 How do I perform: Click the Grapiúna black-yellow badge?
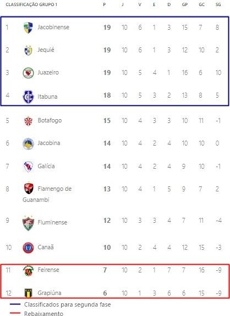(x=28, y=293)
